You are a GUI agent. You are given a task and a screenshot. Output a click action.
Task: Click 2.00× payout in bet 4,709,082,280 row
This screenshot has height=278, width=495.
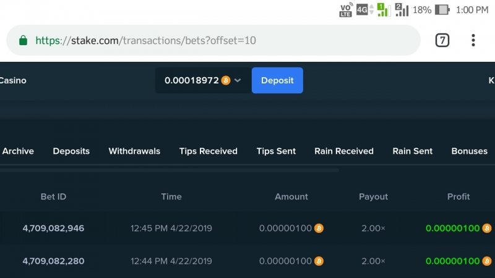point(374,261)
